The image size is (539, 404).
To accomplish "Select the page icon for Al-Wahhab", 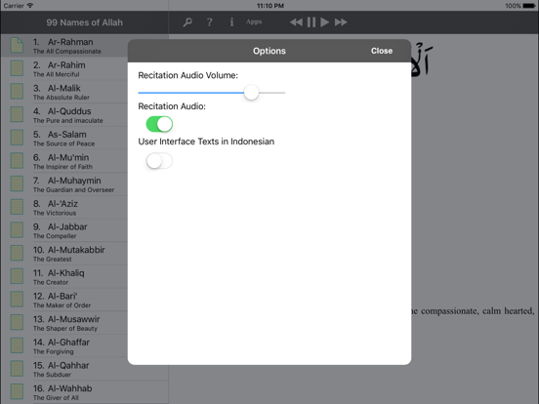I will tap(17, 391).
